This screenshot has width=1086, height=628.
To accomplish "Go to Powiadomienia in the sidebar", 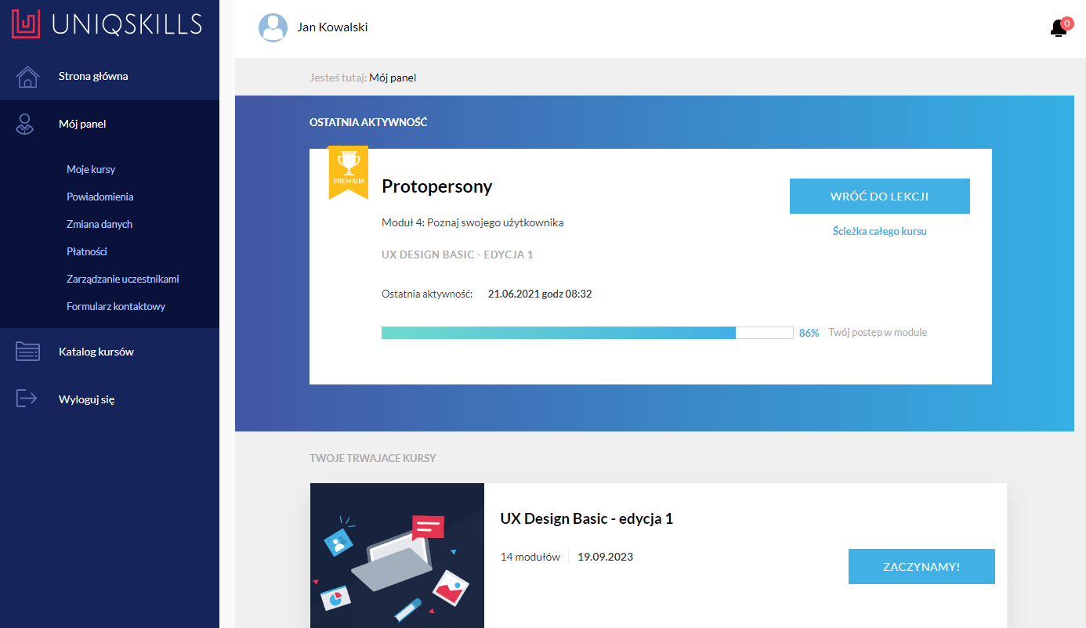I will 100,197.
